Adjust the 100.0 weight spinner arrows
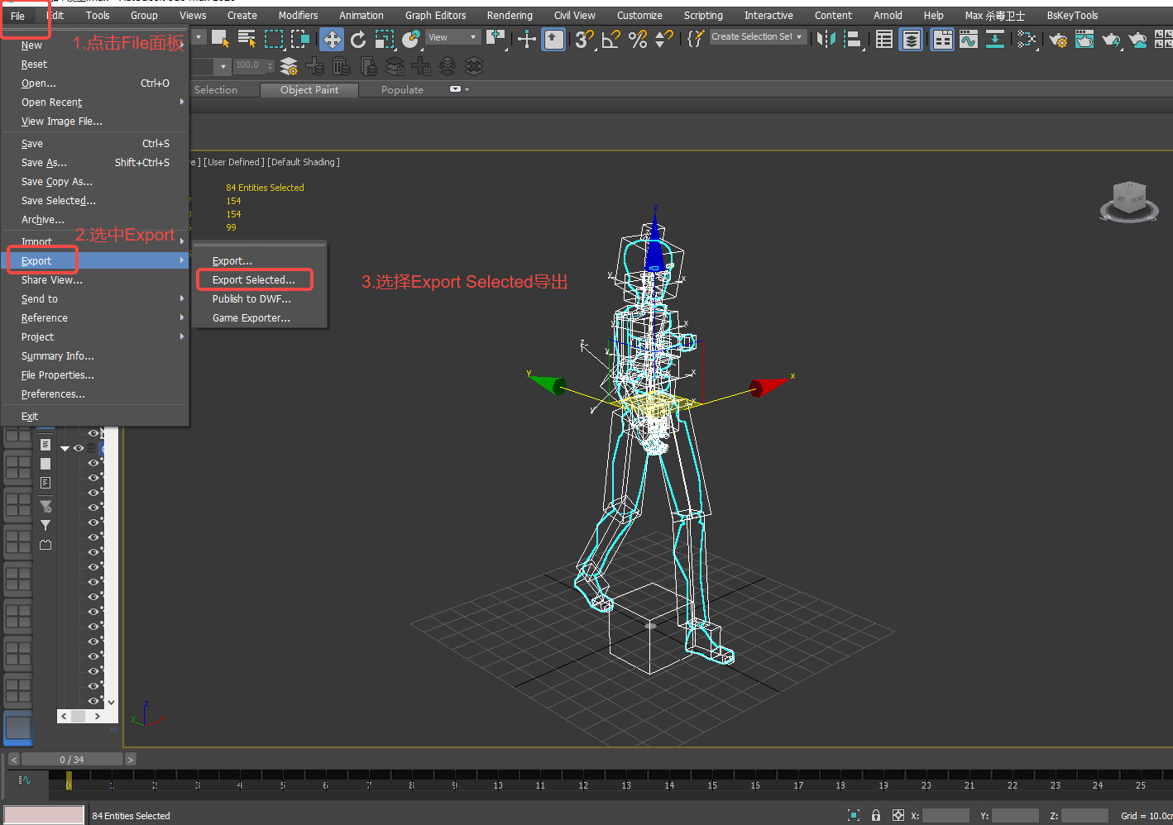The width and height of the screenshot is (1173, 825). (270, 65)
